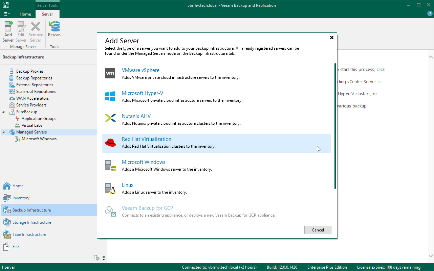Viewport: 434px width, 271px height.
Task: Open Backup Infrastructure navigation view
Action: tap(49, 210)
